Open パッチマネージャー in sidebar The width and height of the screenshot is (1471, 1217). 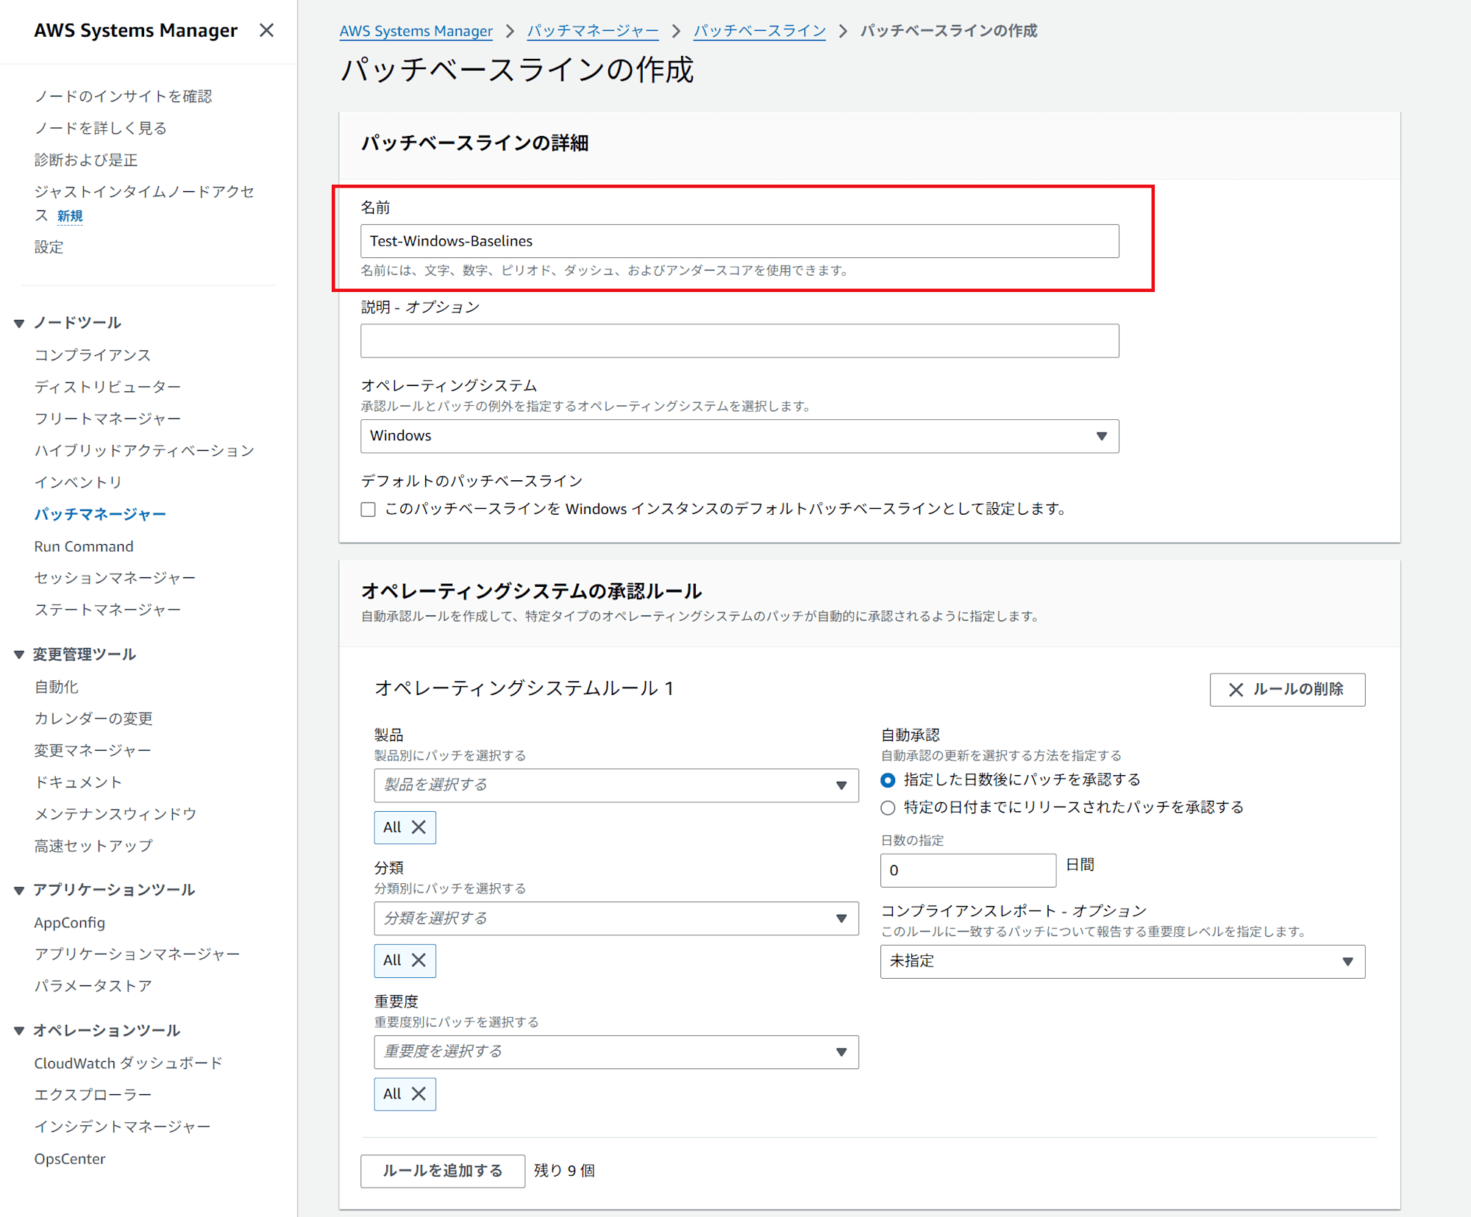tap(100, 515)
